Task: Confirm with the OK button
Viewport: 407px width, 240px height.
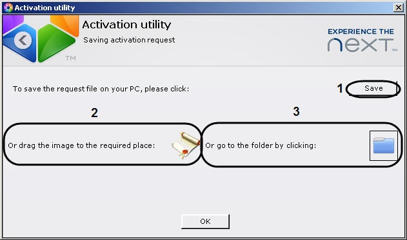Action: click(x=205, y=221)
